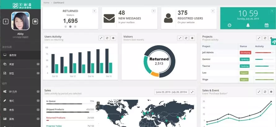Click the Joli Admin activity progress bar

tap(263, 53)
